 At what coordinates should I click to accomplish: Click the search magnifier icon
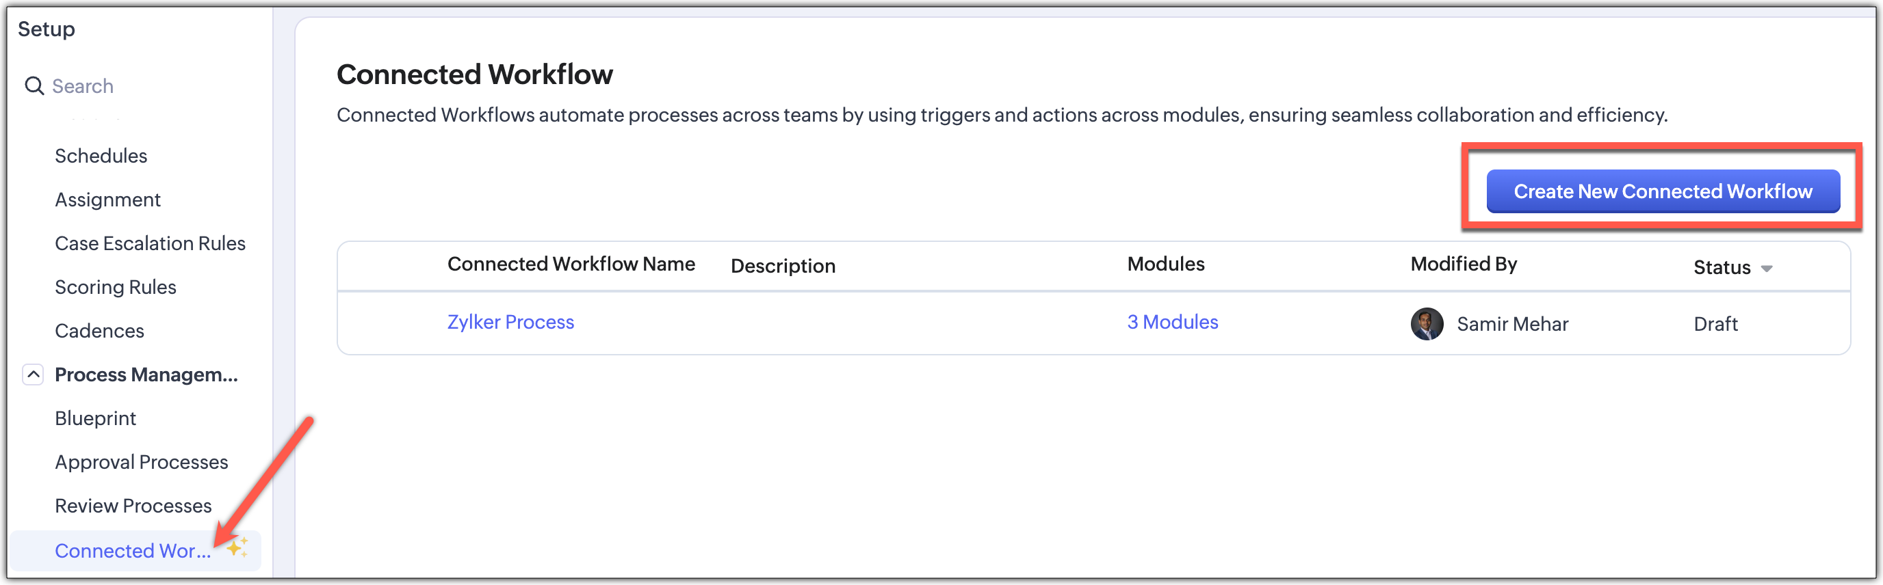34,86
